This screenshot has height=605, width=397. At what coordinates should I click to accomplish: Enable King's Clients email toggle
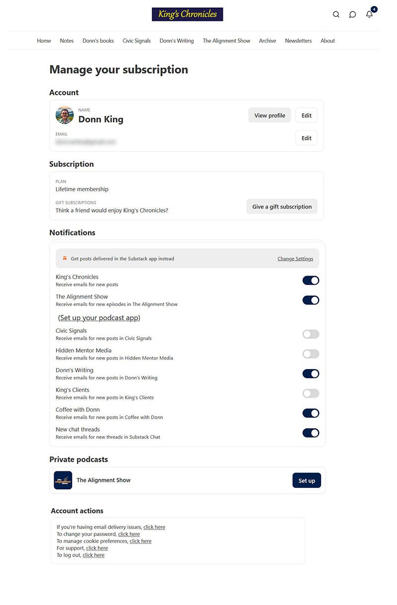(x=311, y=393)
